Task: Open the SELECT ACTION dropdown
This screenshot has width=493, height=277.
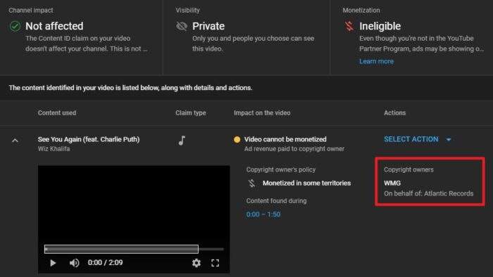Action: pyautogui.click(x=418, y=139)
